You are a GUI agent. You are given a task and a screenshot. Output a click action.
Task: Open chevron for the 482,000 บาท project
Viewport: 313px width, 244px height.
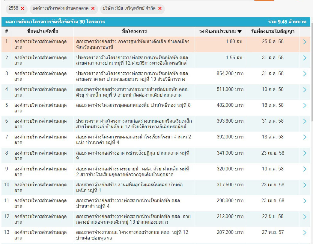coord(305,105)
